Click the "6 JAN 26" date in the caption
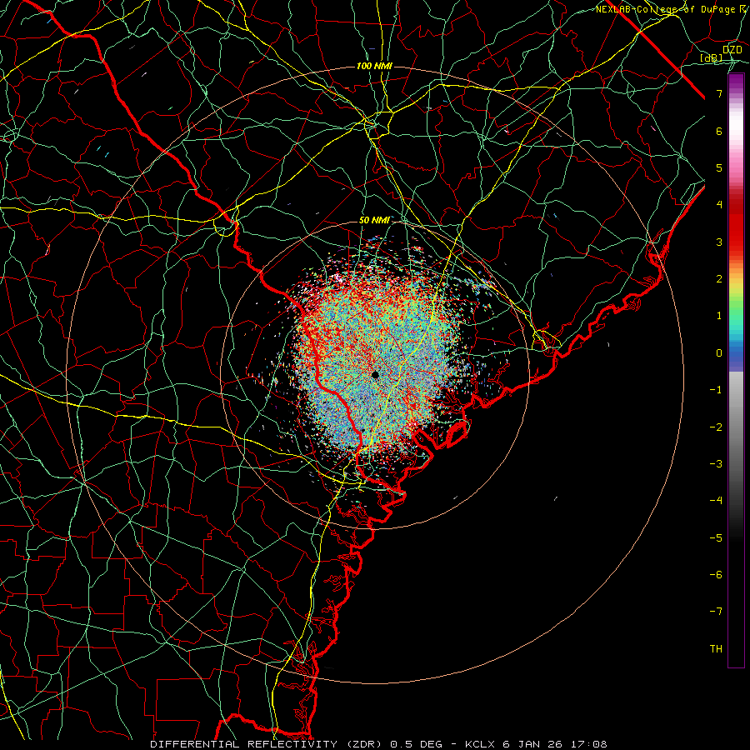Viewport: 750px width, 750px height. coord(532,744)
